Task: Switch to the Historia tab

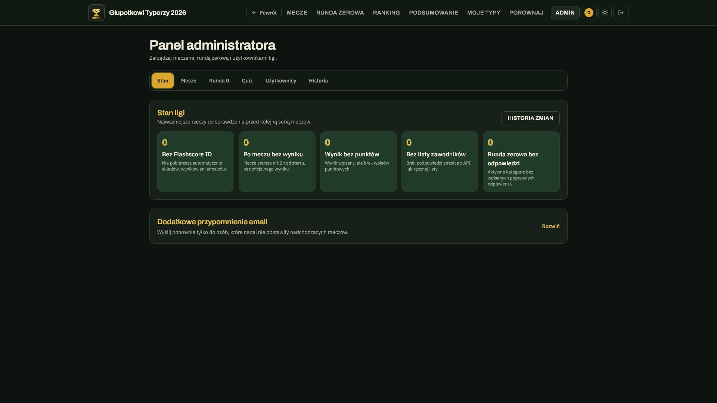Action: click(x=319, y=81)
